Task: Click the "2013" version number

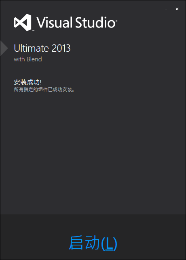Action: 61,48
